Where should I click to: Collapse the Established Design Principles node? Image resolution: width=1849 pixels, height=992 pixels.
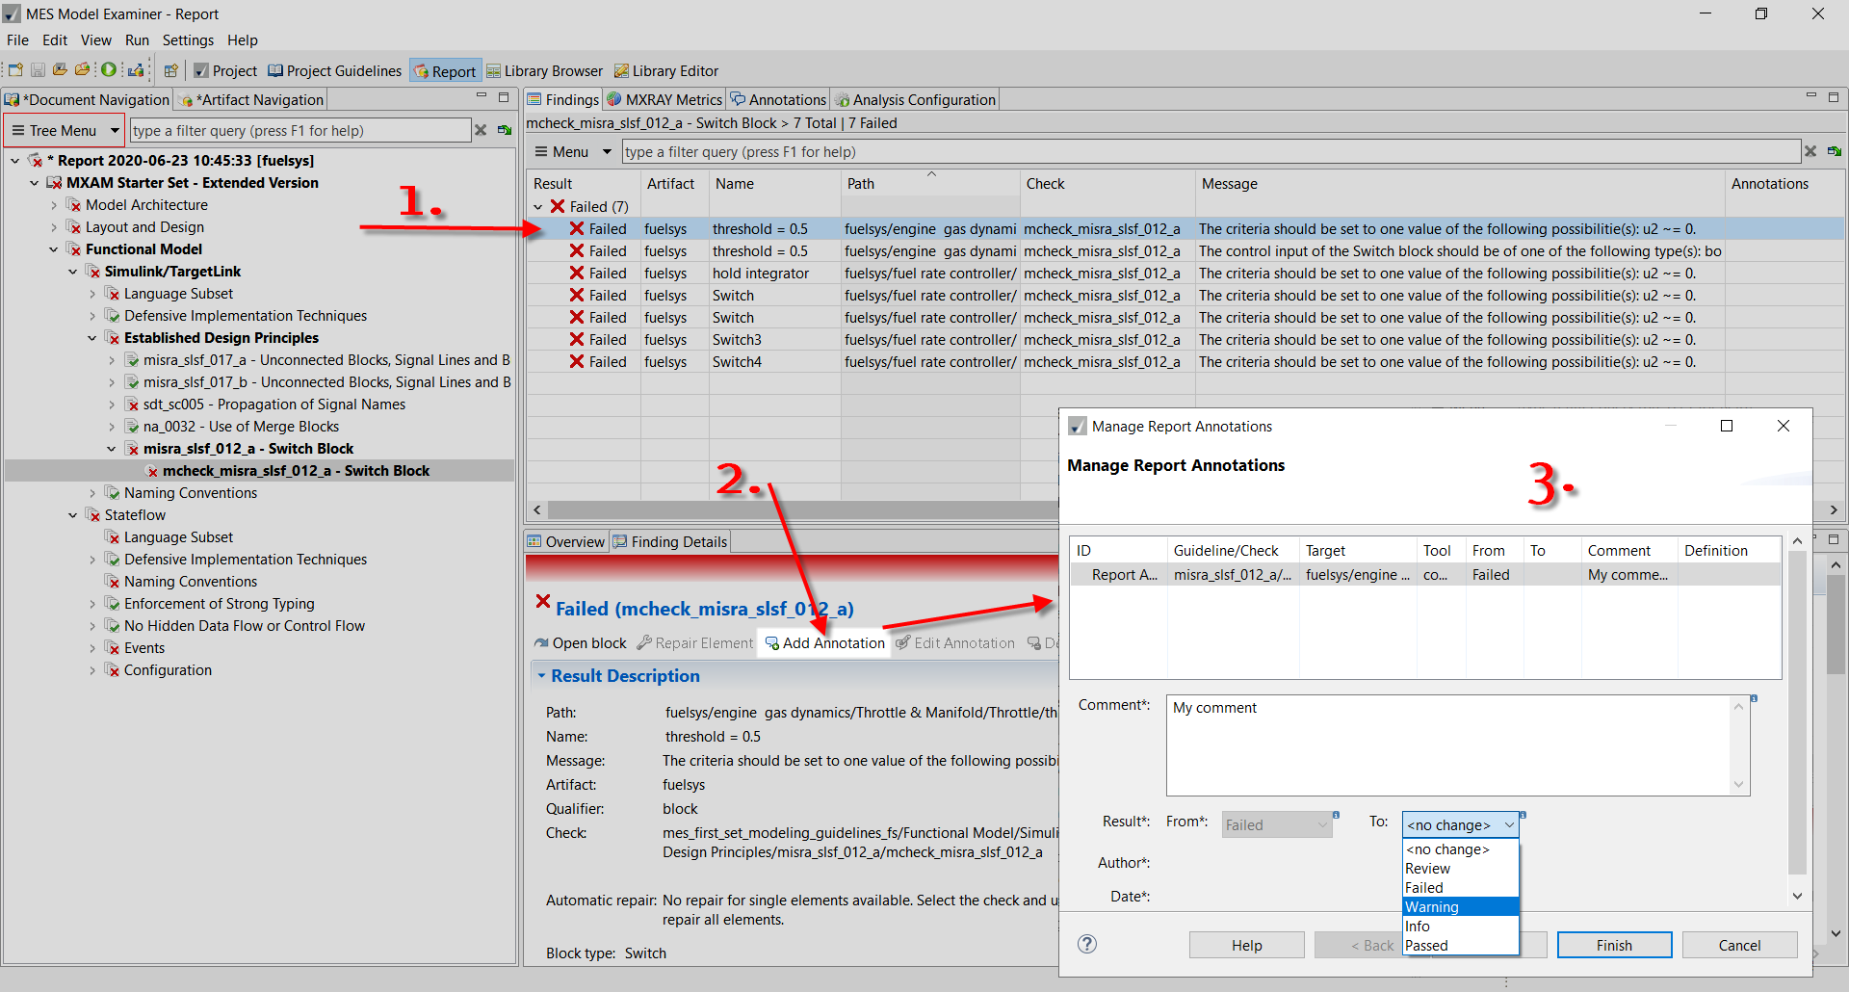[x=92, y=338]
